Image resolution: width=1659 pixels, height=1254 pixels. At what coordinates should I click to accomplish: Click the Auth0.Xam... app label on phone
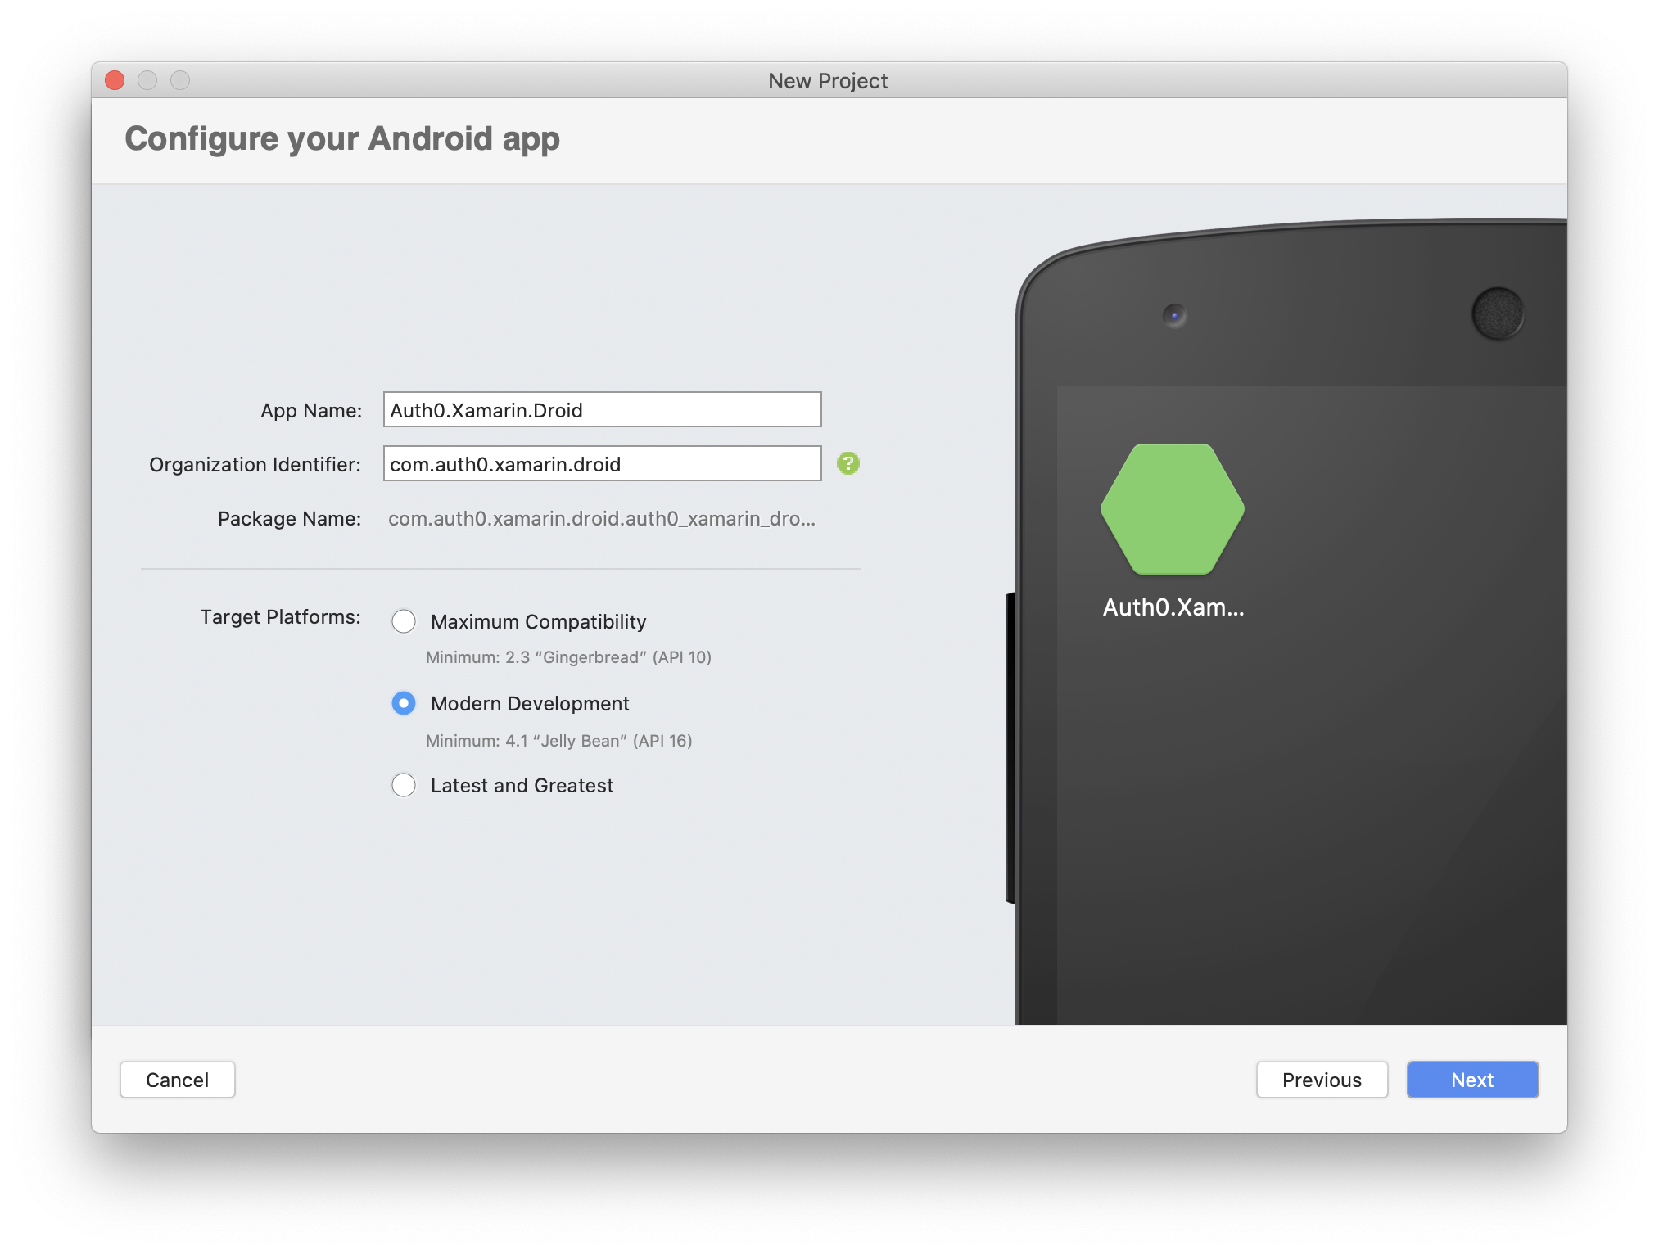point(1173,607)
